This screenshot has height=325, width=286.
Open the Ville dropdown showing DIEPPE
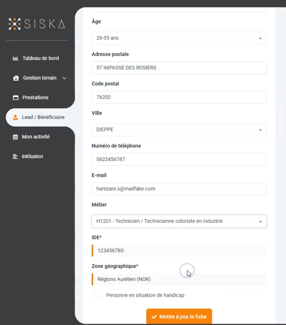click(x=179, y=130)
